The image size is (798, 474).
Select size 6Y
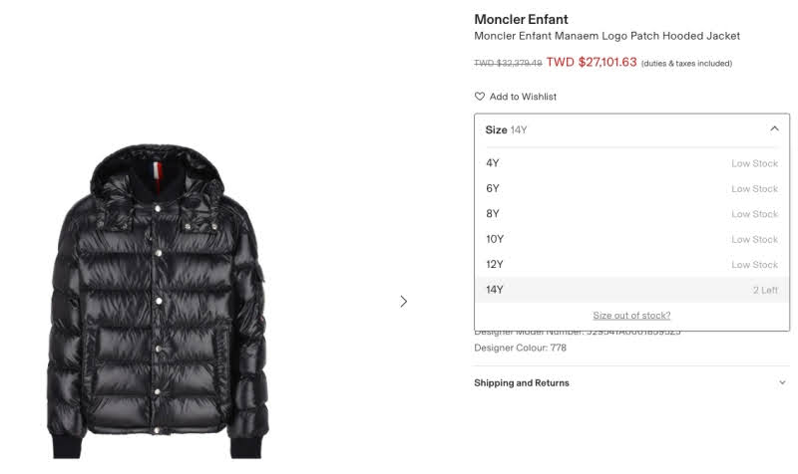tap(631, 188)
